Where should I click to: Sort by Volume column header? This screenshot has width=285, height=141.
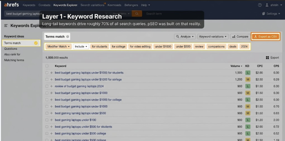pyautogui.click(x=236, y=66)
